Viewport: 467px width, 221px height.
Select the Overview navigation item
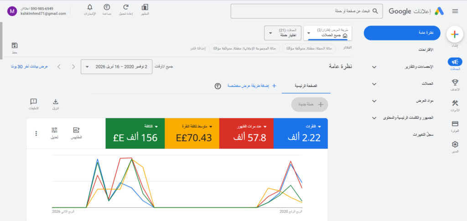point(402,33)
